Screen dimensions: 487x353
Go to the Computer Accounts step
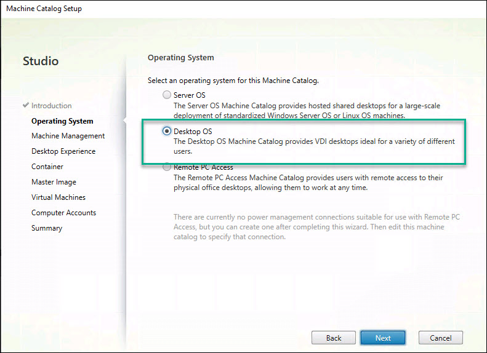pyautogui.click(x=63, y=213)
